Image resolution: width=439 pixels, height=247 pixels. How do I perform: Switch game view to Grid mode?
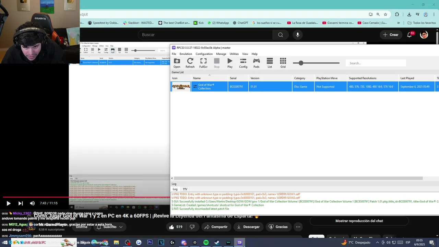283,63
